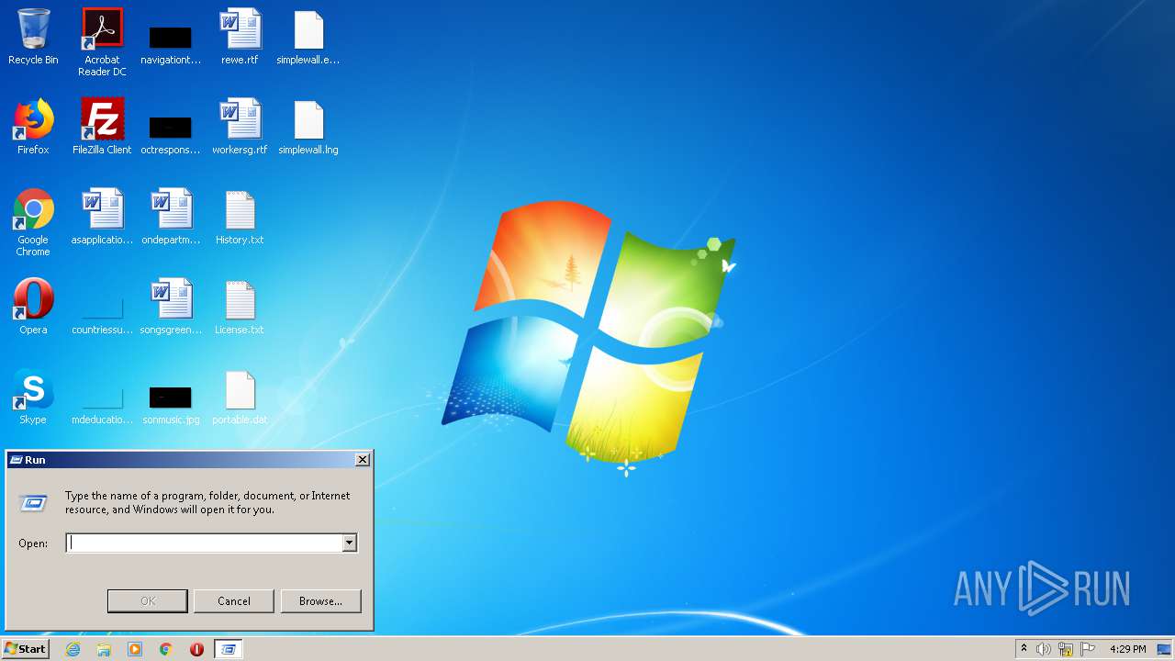1175x661 pixels.
Task: Expand the Open combo box dropdown arrow
Action: click(x=349, y=543)
